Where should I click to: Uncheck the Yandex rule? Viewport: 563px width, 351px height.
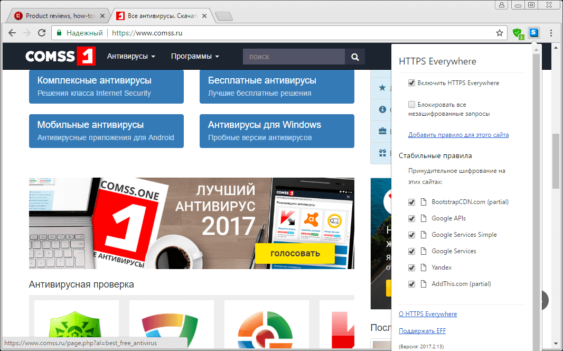tap(412, 267)
